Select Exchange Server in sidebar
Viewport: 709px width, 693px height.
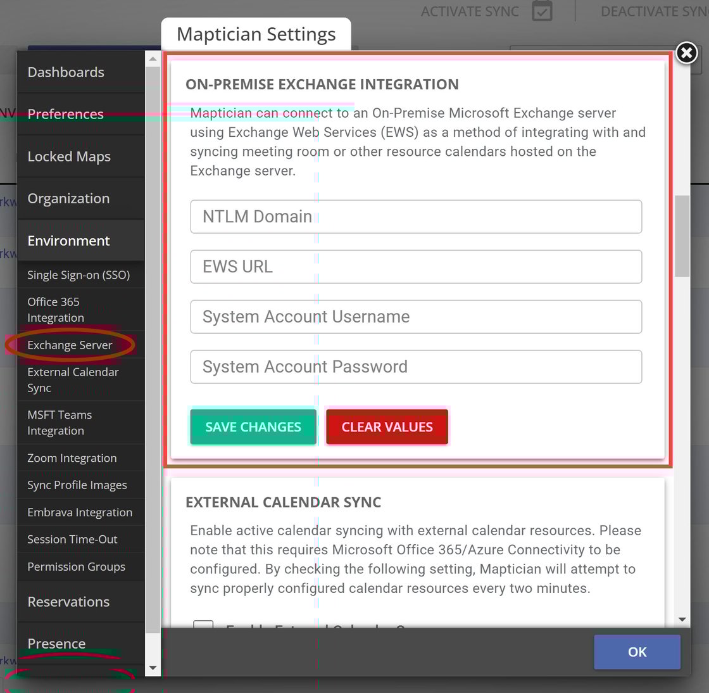[x=70, y=345]
